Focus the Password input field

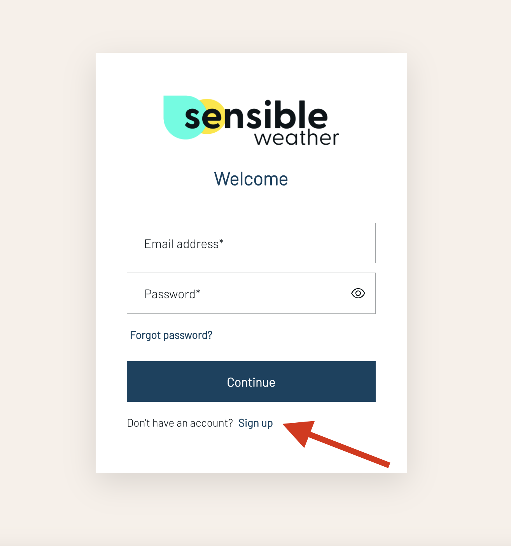click(251, 293)
